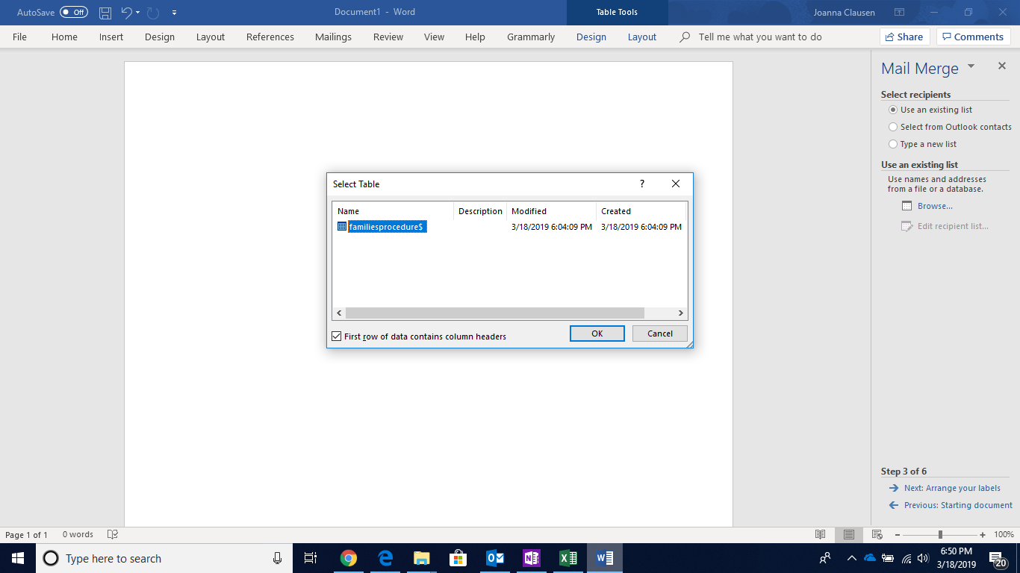Click the Created column header

click(641, 211)
